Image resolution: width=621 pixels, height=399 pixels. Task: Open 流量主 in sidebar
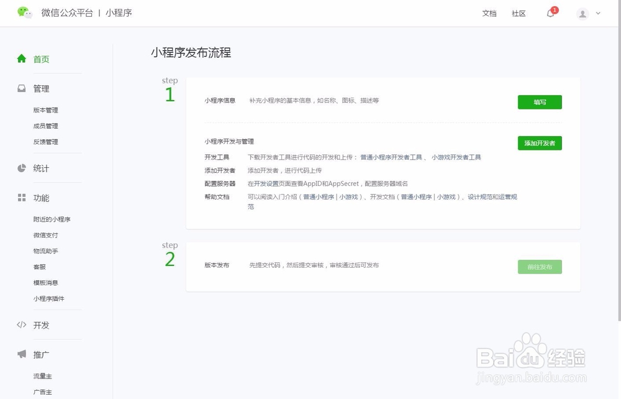click(x=42, y=376)
